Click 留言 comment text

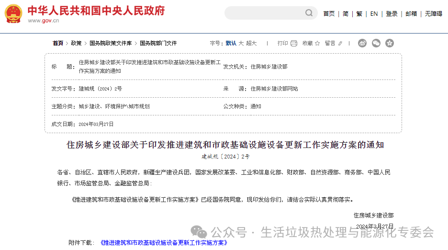point(330,43)
